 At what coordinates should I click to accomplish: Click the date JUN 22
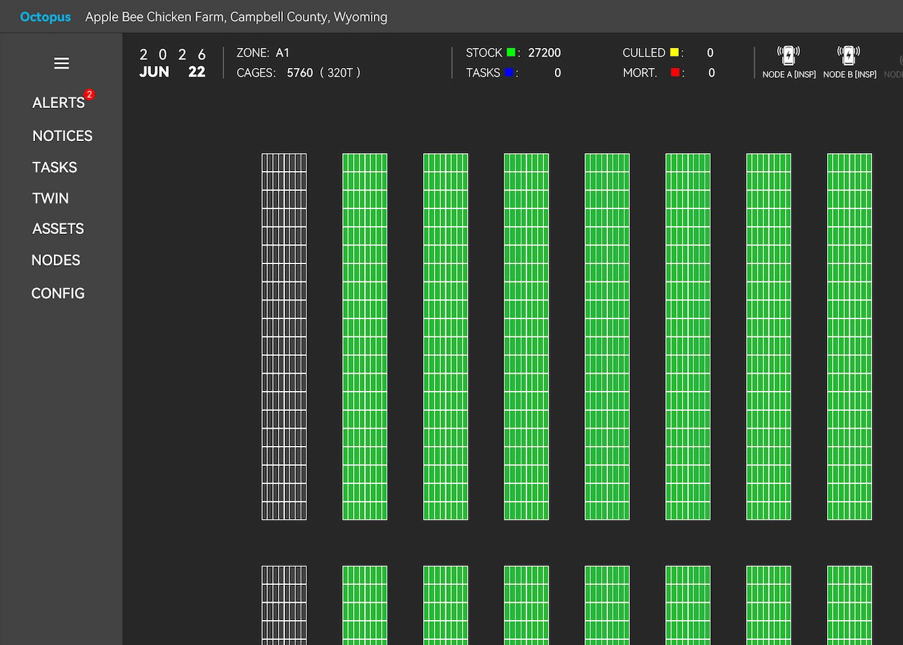click(173, 72)
